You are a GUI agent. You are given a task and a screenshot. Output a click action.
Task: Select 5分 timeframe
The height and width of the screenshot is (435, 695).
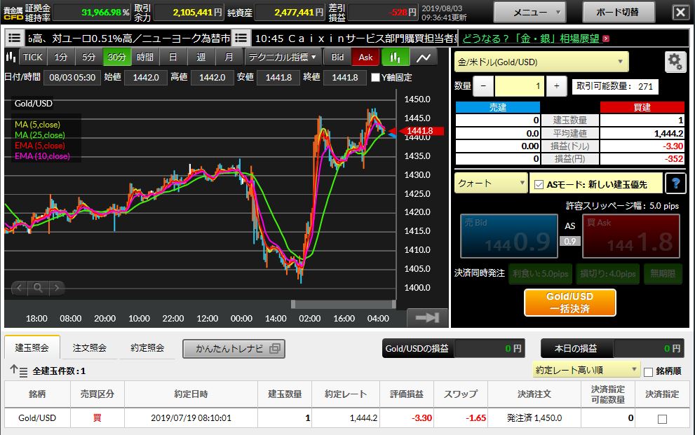[88, 57]
